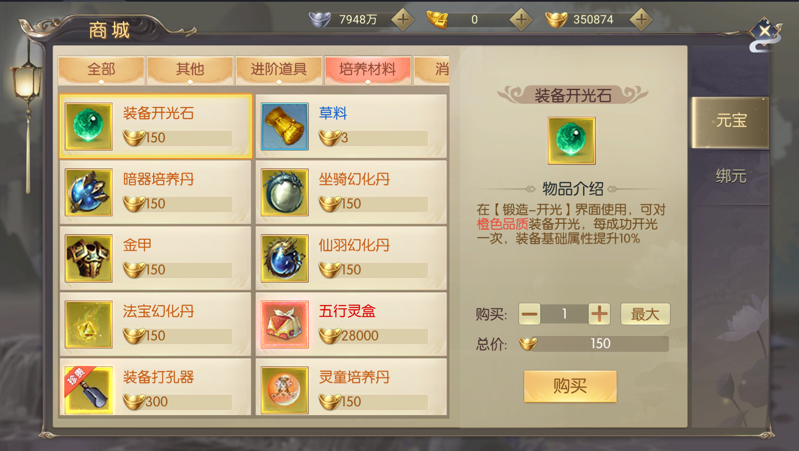Add gold ingots using plus beside 350874

pos(641,19)
